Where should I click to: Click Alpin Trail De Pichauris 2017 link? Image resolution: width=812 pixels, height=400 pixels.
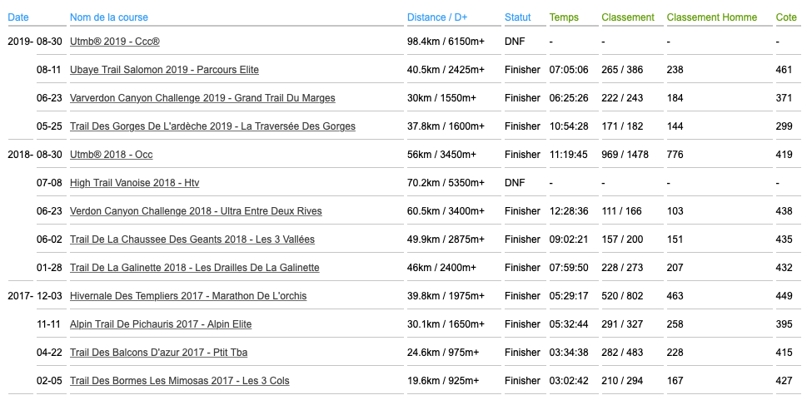coord(161,324)
